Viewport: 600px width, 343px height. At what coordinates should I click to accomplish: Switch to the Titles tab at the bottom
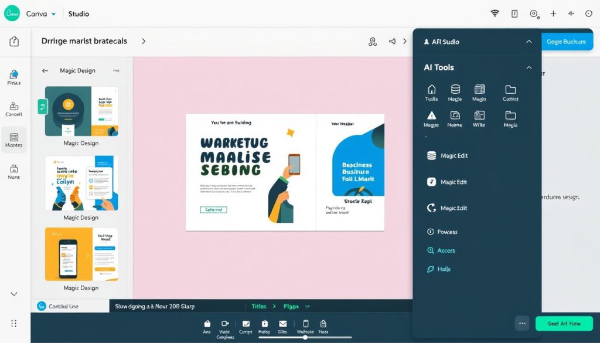point(260,306)
